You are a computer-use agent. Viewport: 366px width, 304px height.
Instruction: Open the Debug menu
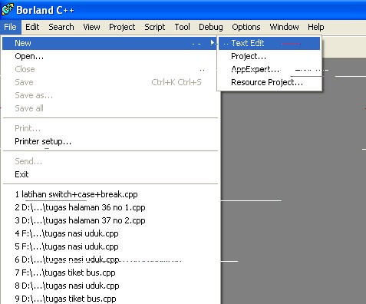tap(211, 27)
